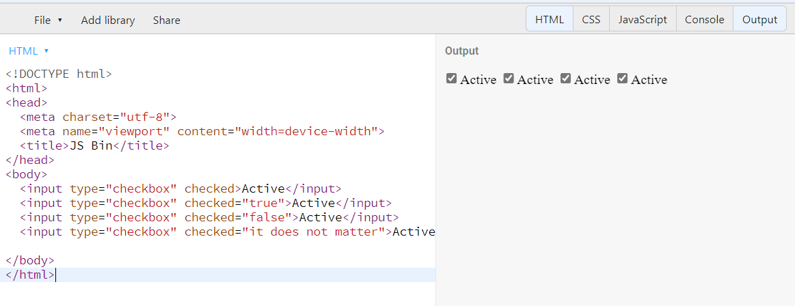Screen dimensions: 795x306
Task: Click the Output panel heading
Action: point(462,51)
